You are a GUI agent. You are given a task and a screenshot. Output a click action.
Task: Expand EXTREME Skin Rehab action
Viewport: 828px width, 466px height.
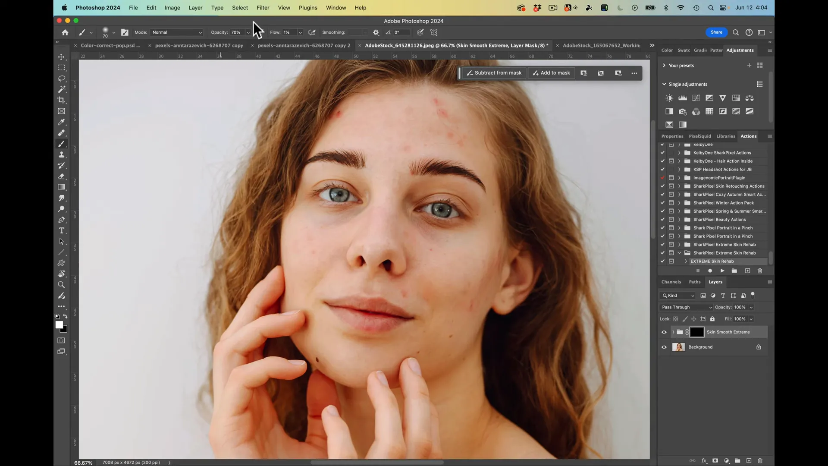[686, 261]
